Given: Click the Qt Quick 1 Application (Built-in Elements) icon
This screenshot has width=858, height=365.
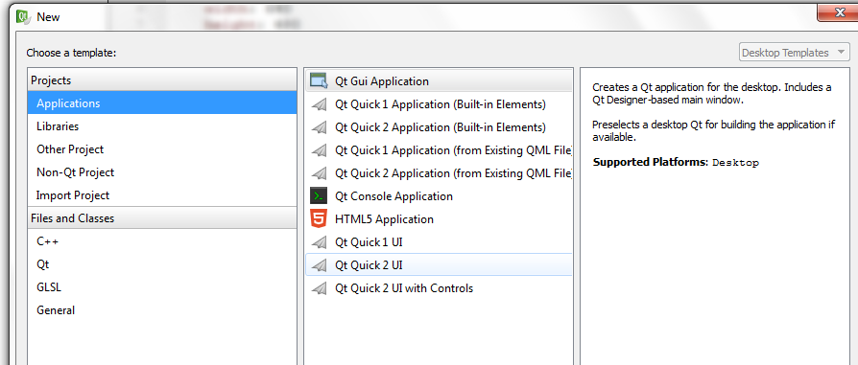Looking at the screenshot, I should coord(319,104).
